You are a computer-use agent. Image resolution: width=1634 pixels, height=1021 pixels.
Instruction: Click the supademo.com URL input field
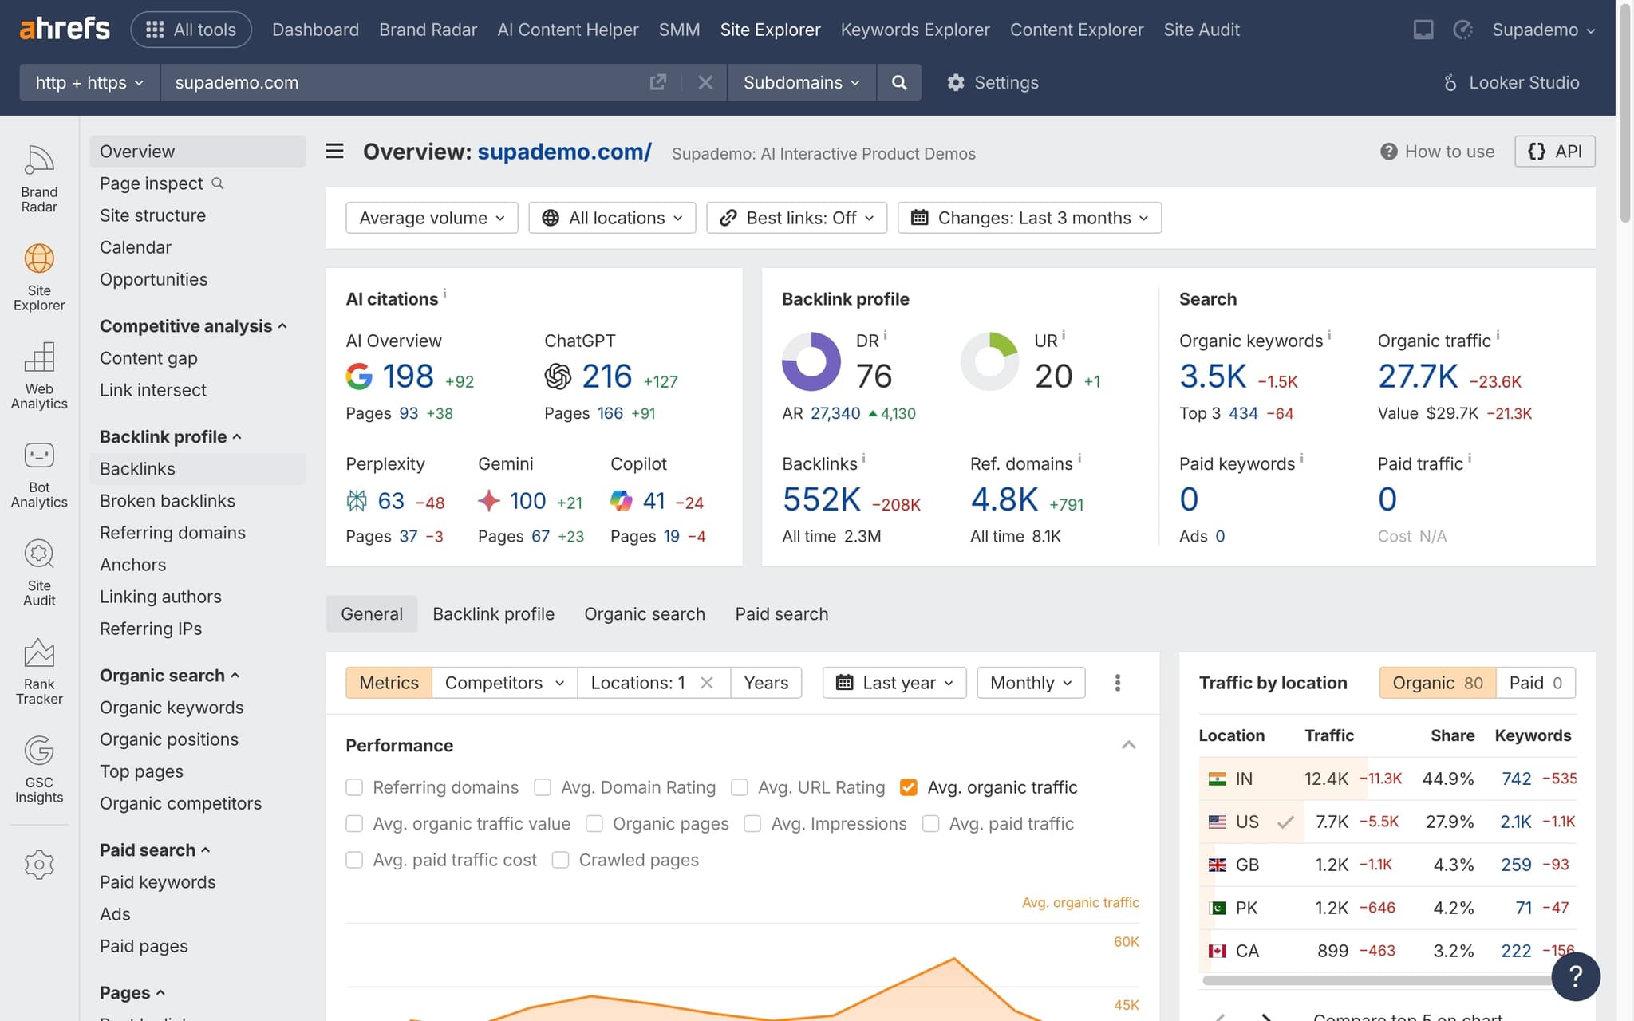click(399, 82)
